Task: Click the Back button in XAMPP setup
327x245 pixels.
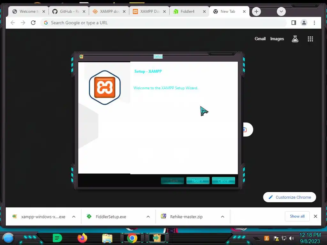Action: pyautogui.click(x=172, y=181)
